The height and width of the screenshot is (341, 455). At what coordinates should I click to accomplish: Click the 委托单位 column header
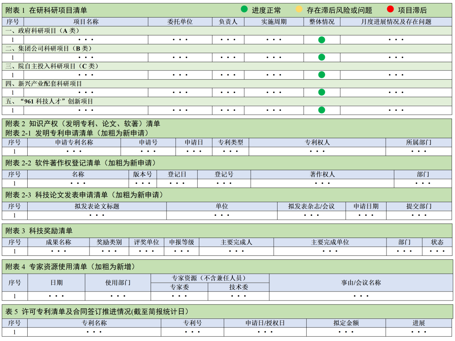(180, 22)
